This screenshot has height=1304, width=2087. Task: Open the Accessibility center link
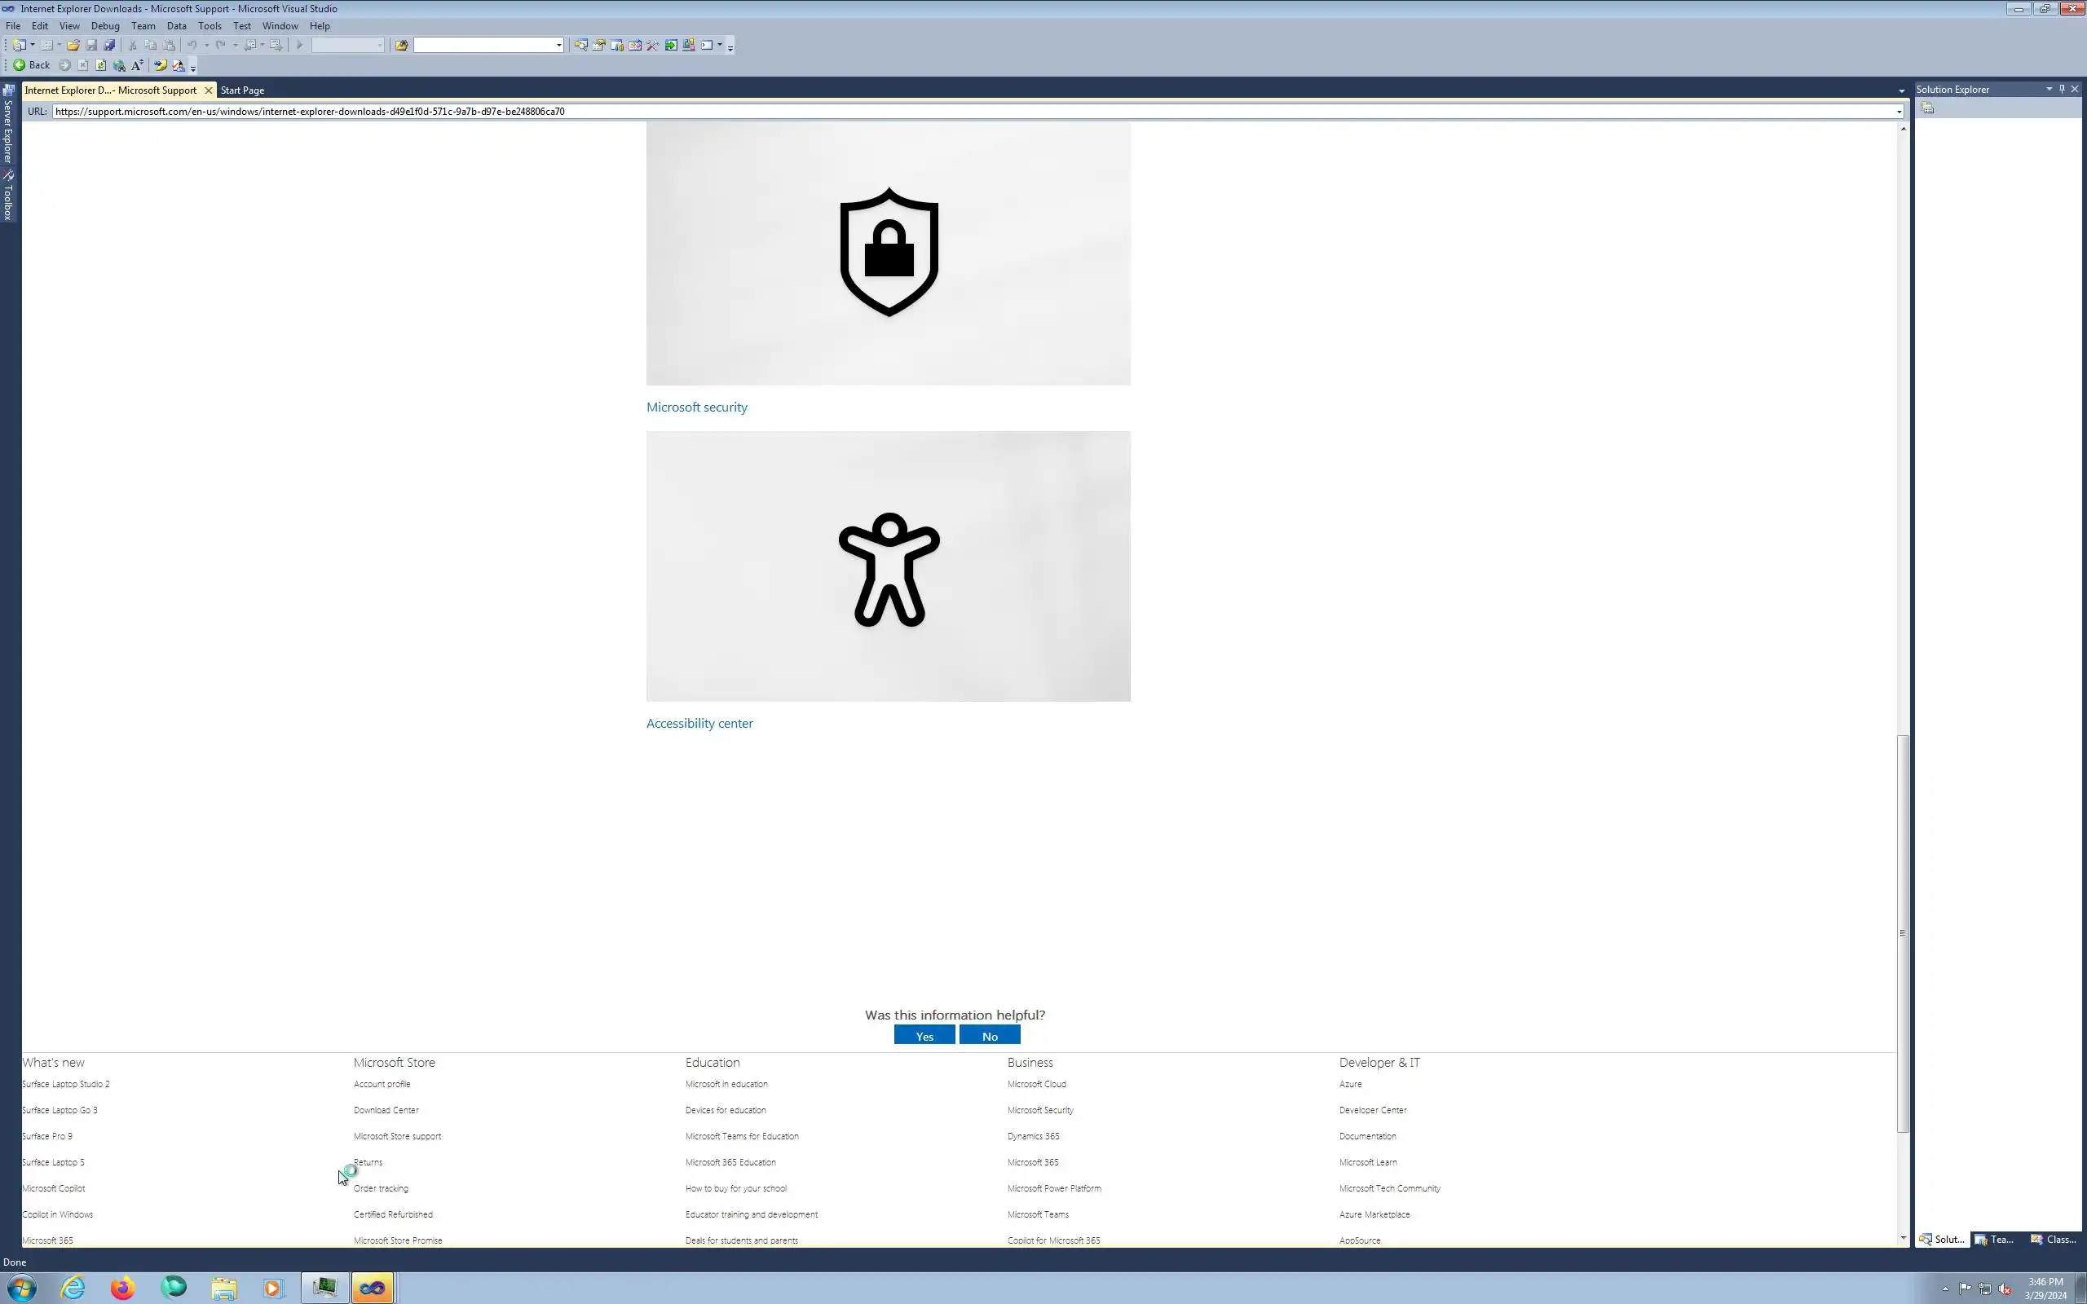[x=699, y=723]
